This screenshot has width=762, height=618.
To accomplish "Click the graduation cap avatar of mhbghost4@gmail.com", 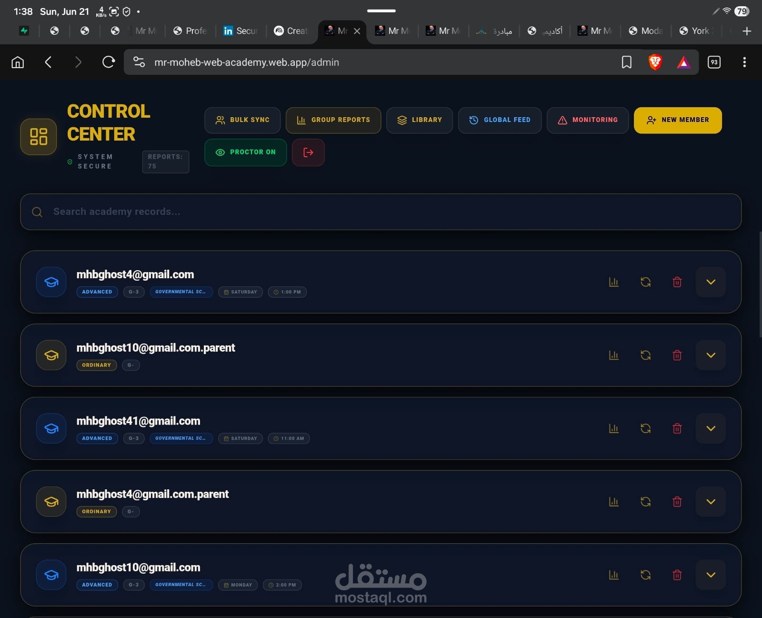I will 51,282.
